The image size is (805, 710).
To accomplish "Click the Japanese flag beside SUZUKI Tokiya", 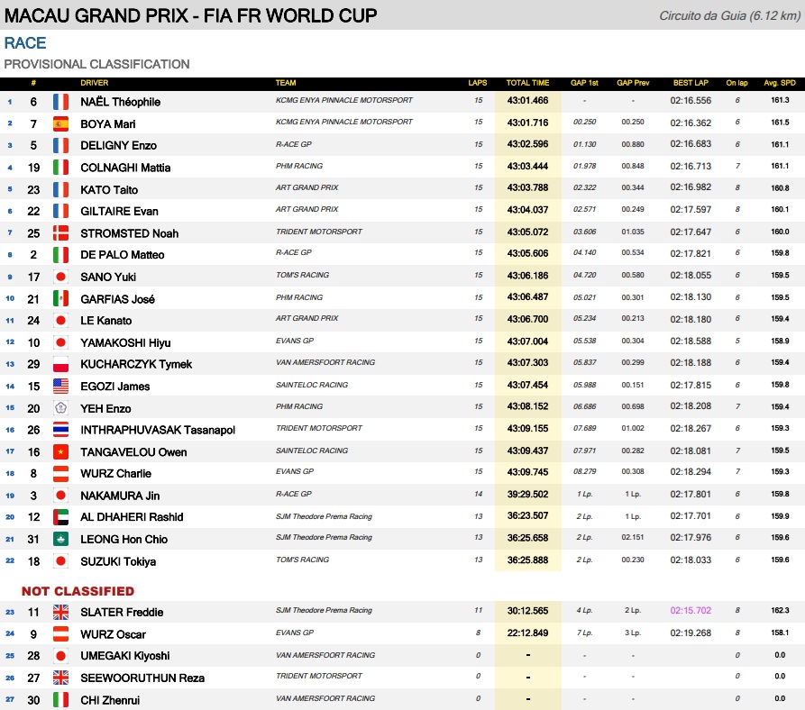I will coord(60,560).
